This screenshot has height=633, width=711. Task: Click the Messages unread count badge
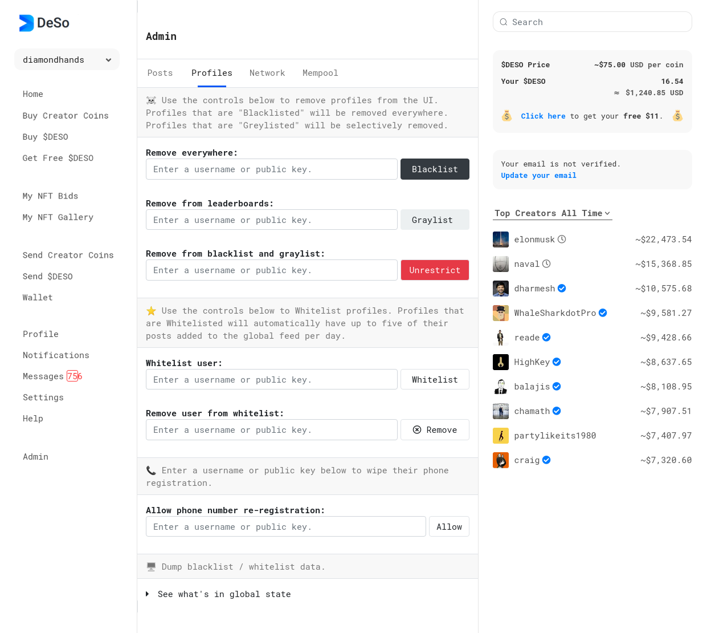pyautogui.click(x=74, y=376)
